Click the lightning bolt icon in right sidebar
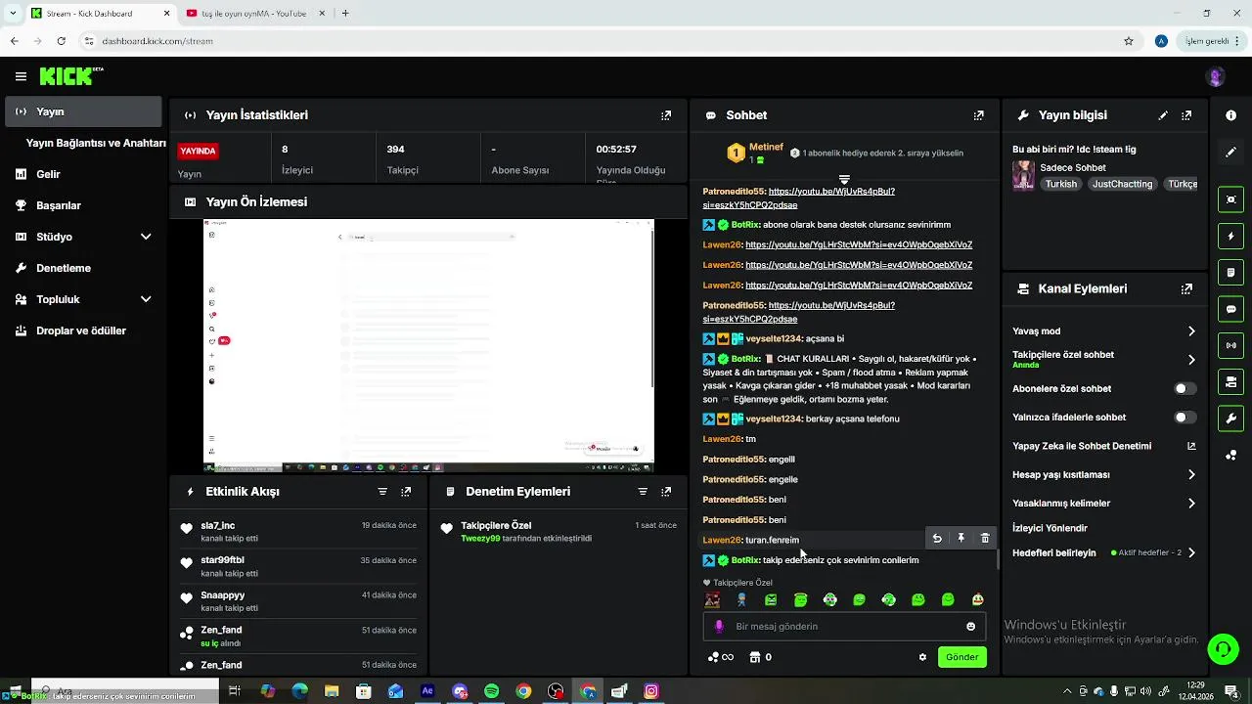 point(1230,236)
